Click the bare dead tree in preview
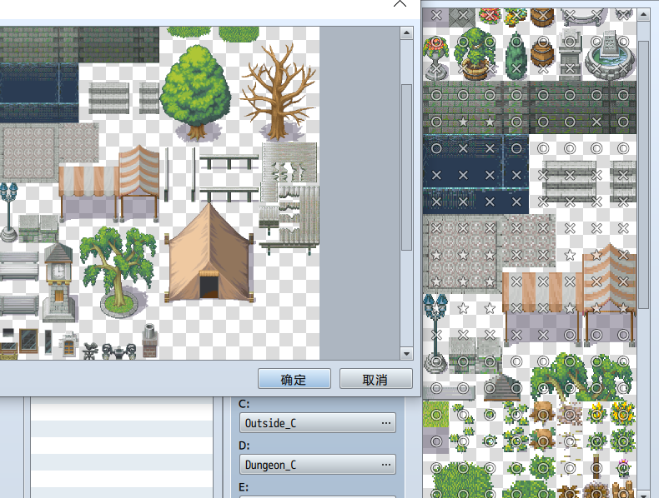 pyautogui.click(x=279, y=92)
